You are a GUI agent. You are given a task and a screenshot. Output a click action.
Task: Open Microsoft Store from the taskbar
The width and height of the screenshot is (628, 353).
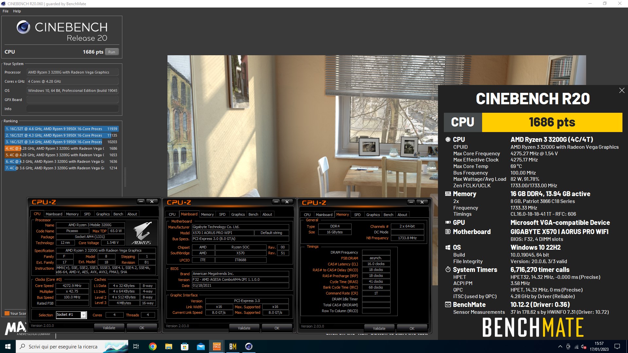coord(184,346)
